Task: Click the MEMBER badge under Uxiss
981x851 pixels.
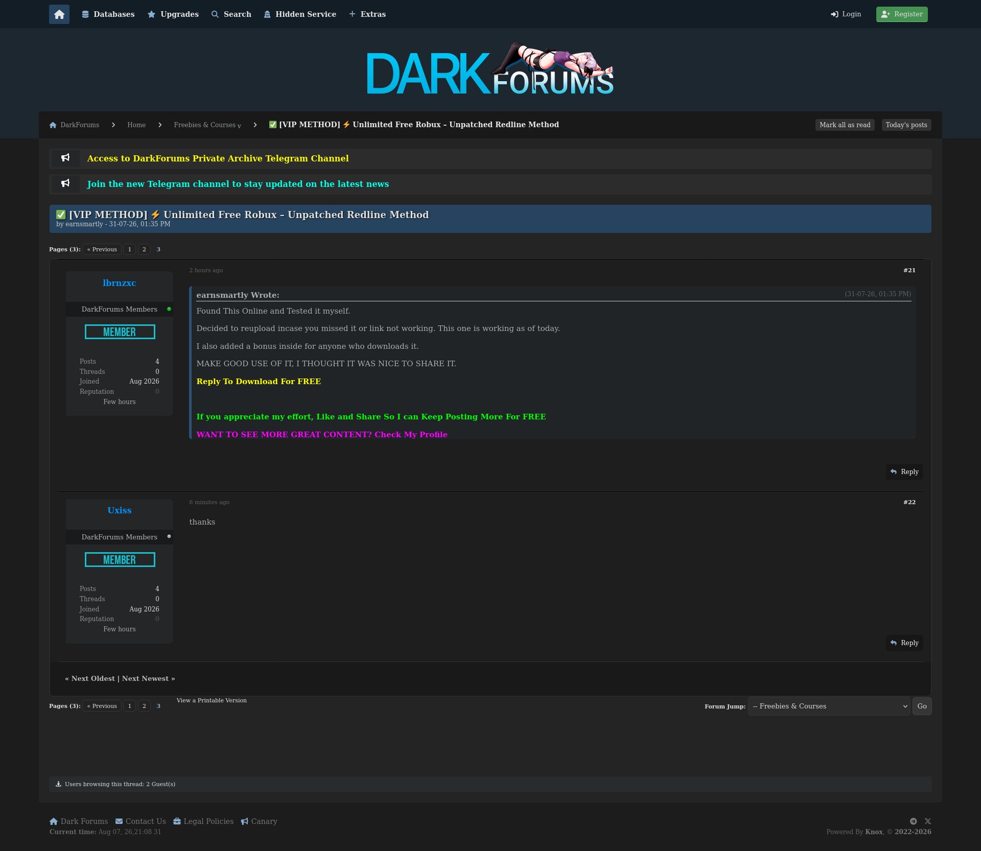Action: pos(120,560)
